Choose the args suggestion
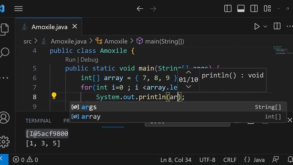The height and width of the screenshot is (165, 293). [x=178, y=107]
